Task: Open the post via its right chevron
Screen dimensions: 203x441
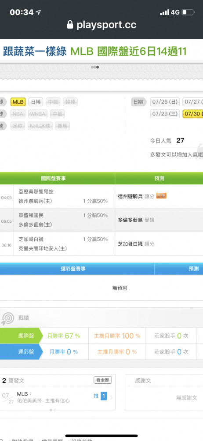Action: click(x=111, y=398)
